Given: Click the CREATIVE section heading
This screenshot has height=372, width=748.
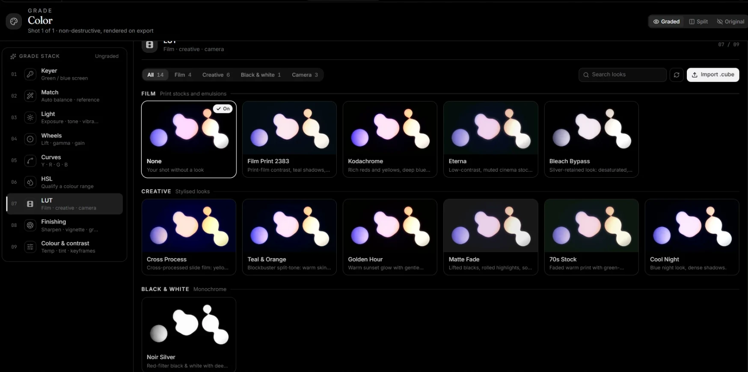Looking at the screenshot, I should coord(156,191).
